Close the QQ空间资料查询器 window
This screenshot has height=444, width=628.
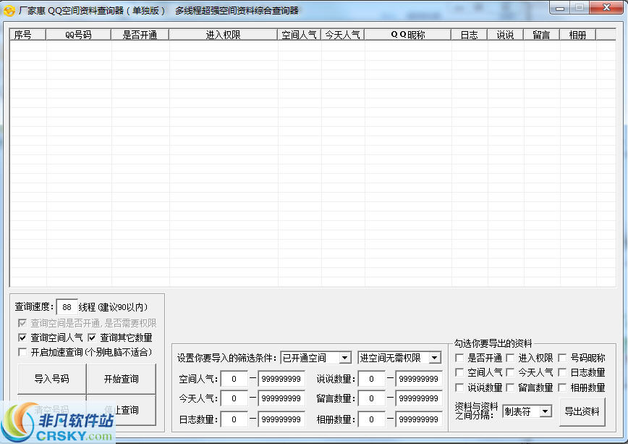pyautogui.click(x=606, y=8)
